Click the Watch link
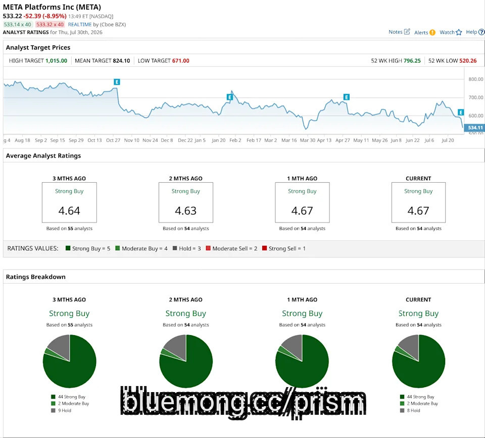 [447, 32]
